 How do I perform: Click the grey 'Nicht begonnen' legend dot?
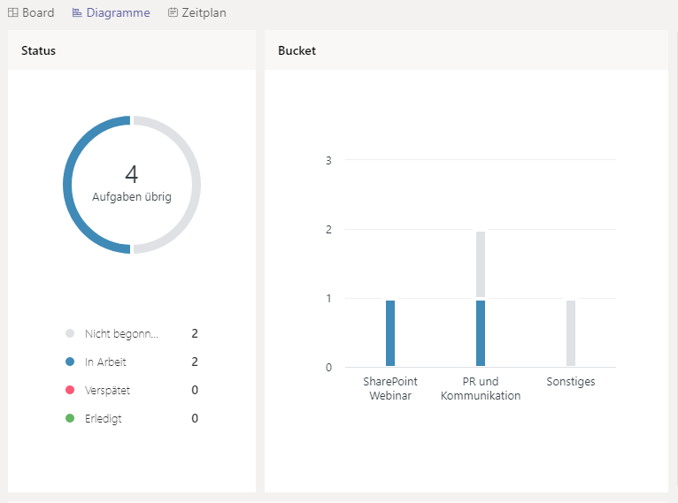pyautogui.click(x=70, y=333)
